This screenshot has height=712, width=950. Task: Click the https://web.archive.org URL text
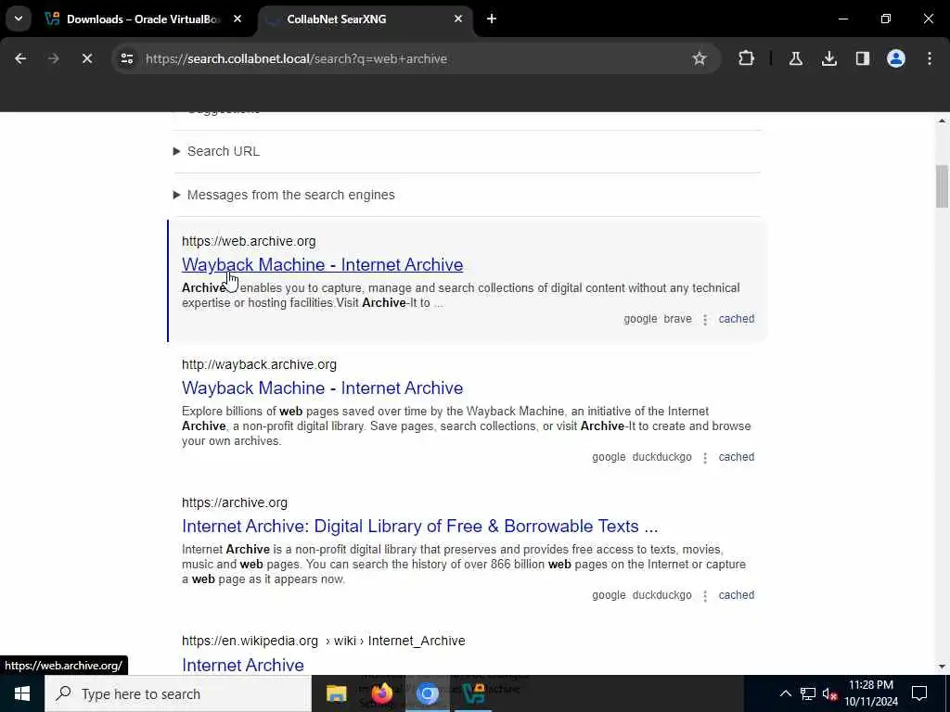[x=249, y=241]
